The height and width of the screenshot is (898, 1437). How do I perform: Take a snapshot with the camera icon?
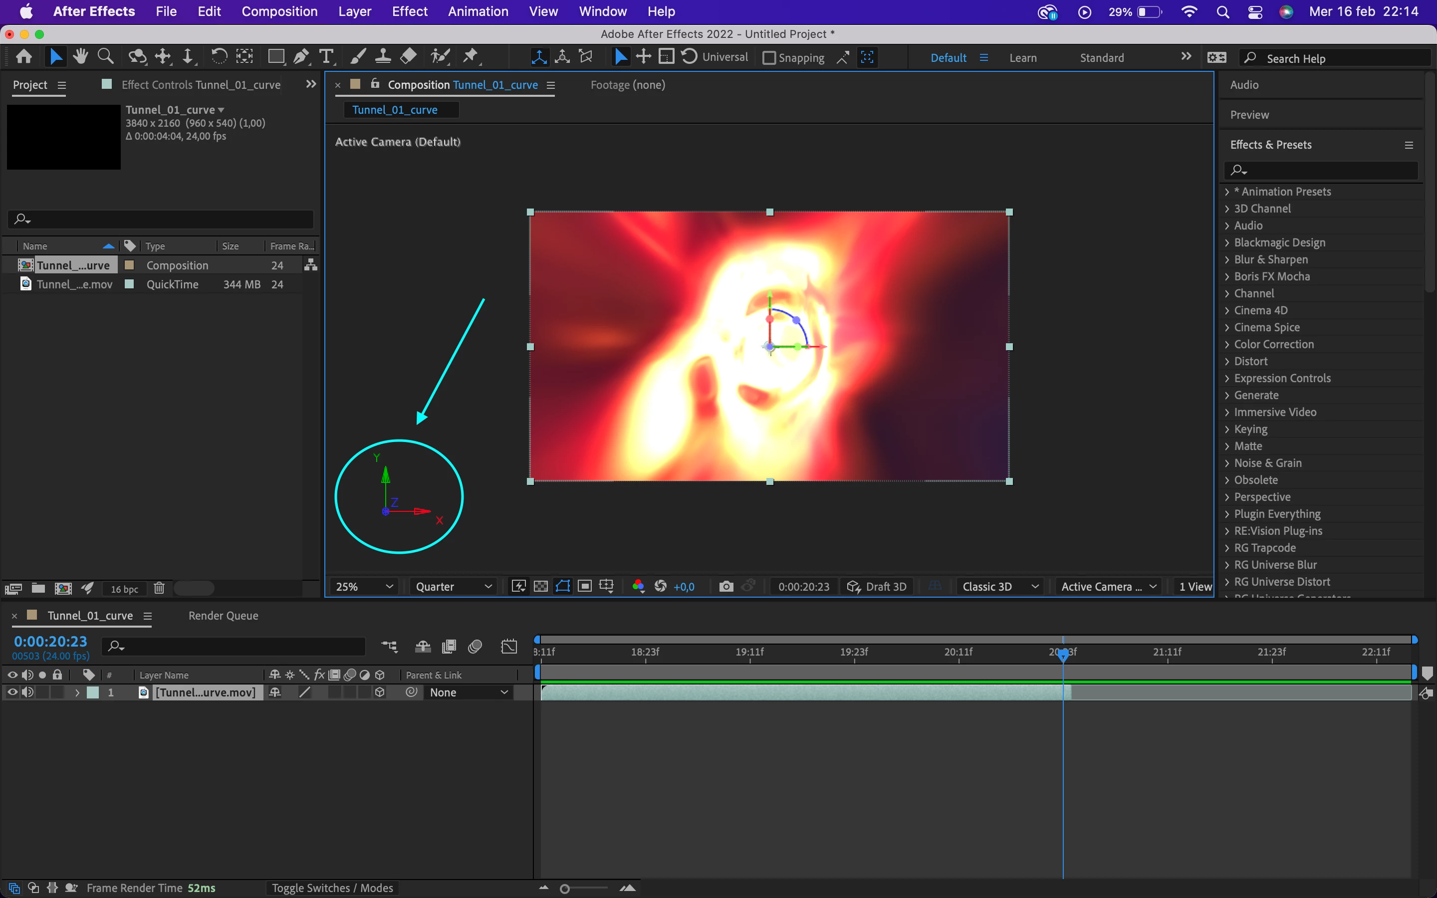[725, 586]
